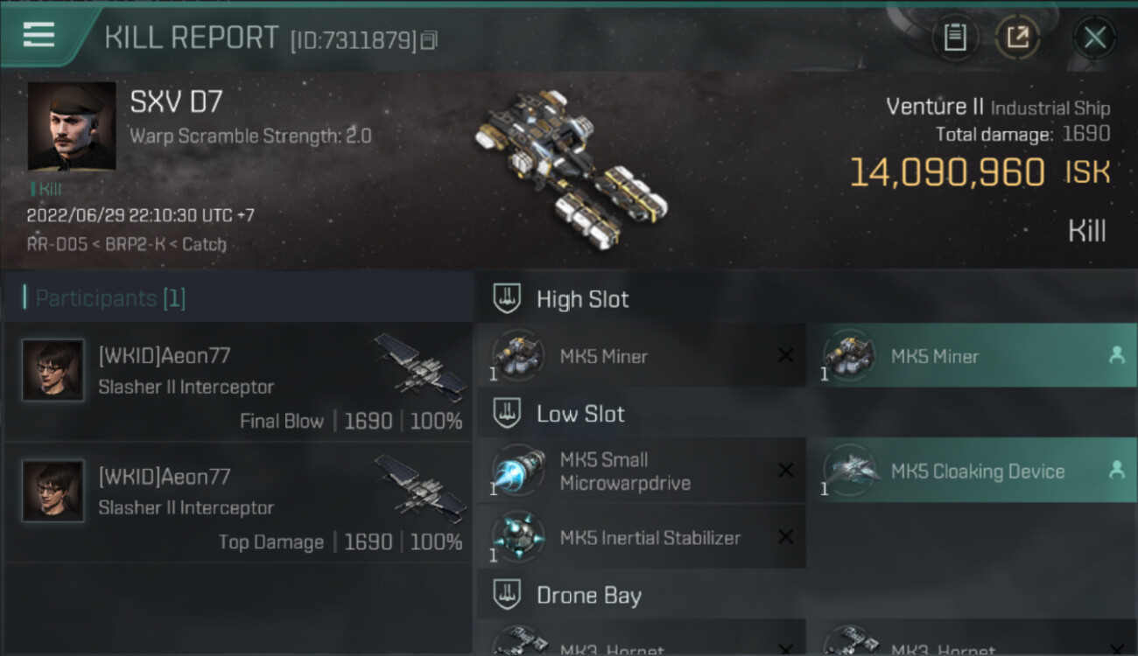Click the MK5 Cloaking Device icon

pos(849,471)
